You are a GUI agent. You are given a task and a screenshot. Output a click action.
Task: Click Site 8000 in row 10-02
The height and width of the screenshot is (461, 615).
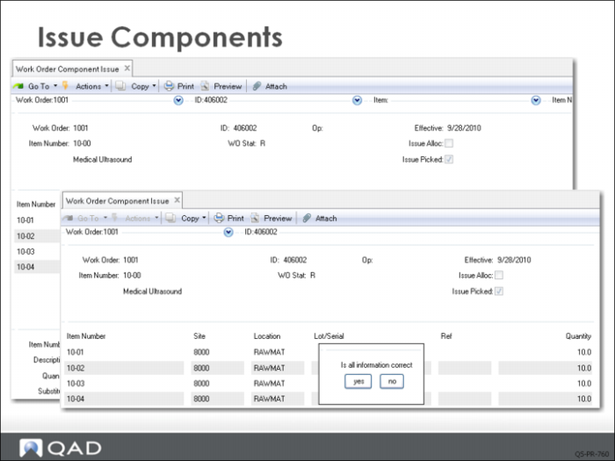click(201, 368)
